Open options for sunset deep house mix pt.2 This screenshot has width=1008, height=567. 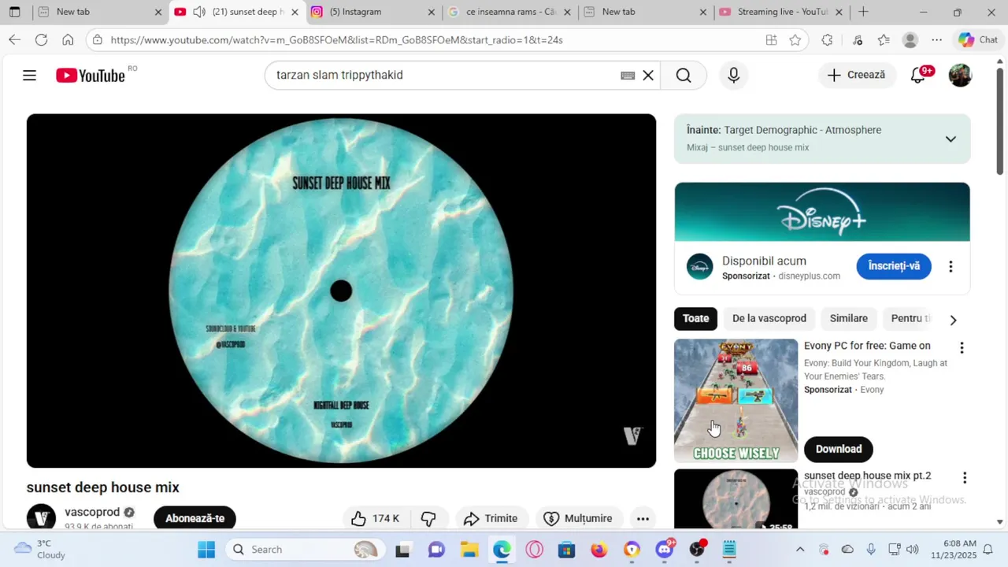coord(964,478)
